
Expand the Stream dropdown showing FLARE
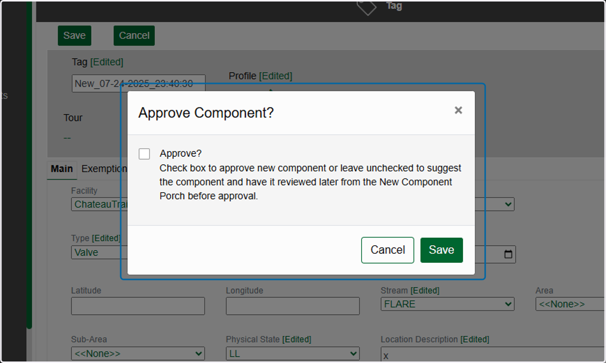pos(447,304)
